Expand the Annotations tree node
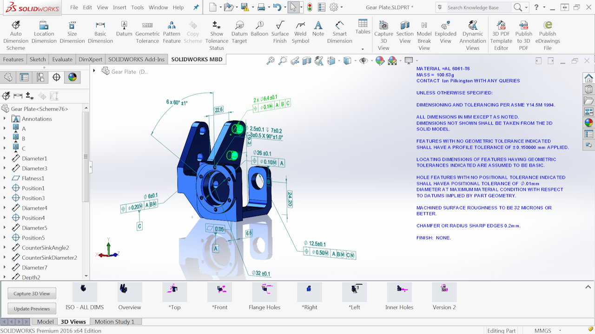Screen dimensions: 595x334 [x=5, y=119]
